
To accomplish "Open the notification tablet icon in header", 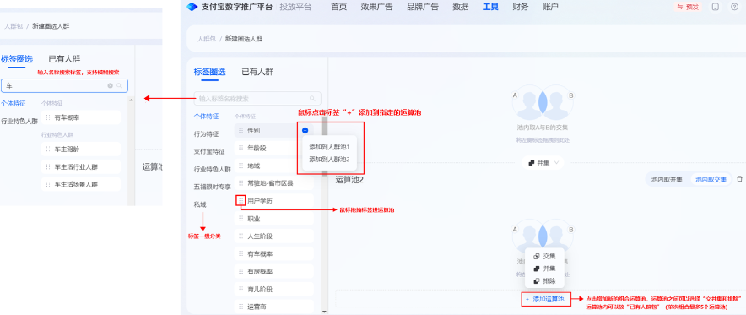I will click(715, 7).
